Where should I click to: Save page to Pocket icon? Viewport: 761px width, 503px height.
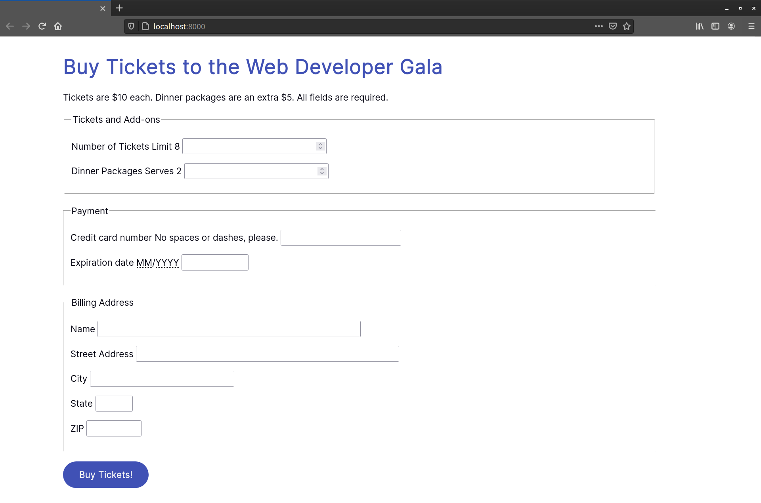(x=612, y=26)
